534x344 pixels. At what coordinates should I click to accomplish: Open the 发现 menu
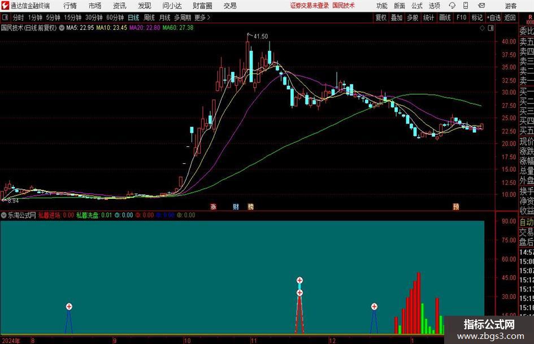tap(145, 6)
